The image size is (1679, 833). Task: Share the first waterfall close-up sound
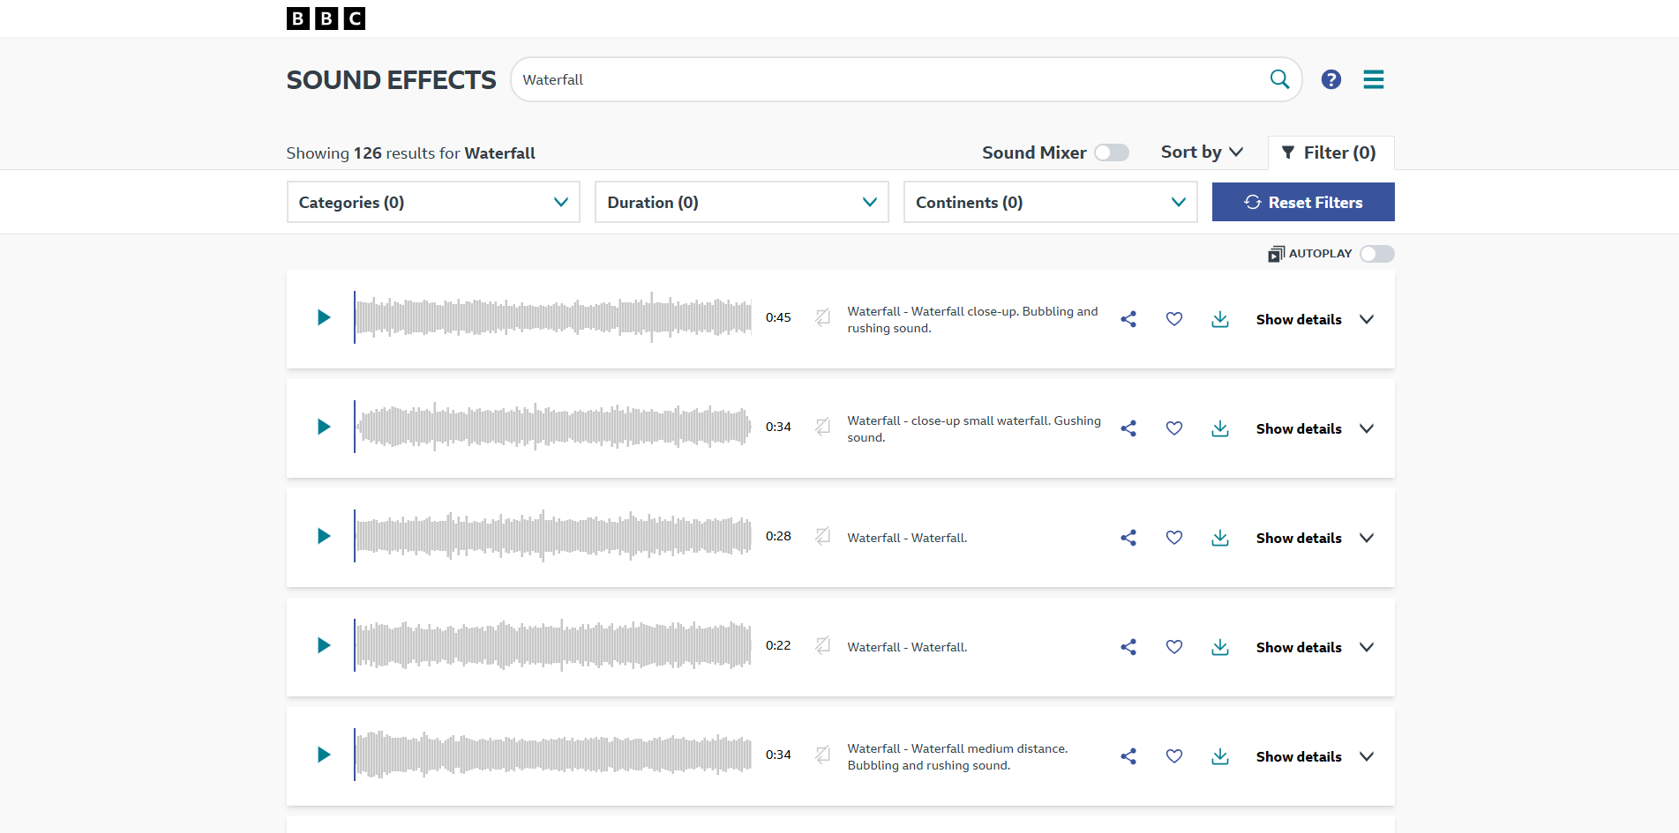point(1128,319)
